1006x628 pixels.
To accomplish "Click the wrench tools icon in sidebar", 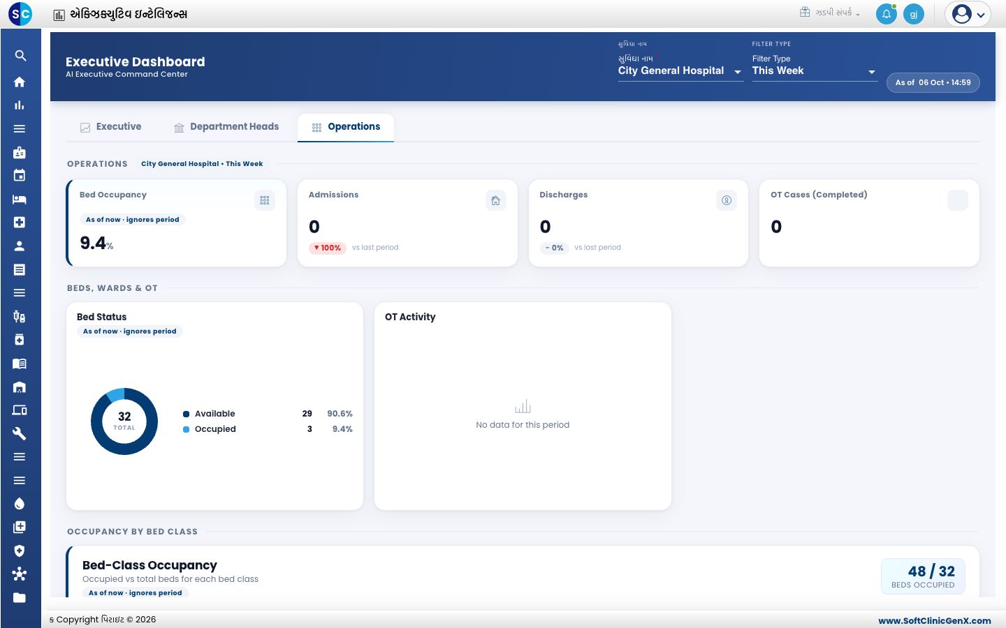I will 20,433.
